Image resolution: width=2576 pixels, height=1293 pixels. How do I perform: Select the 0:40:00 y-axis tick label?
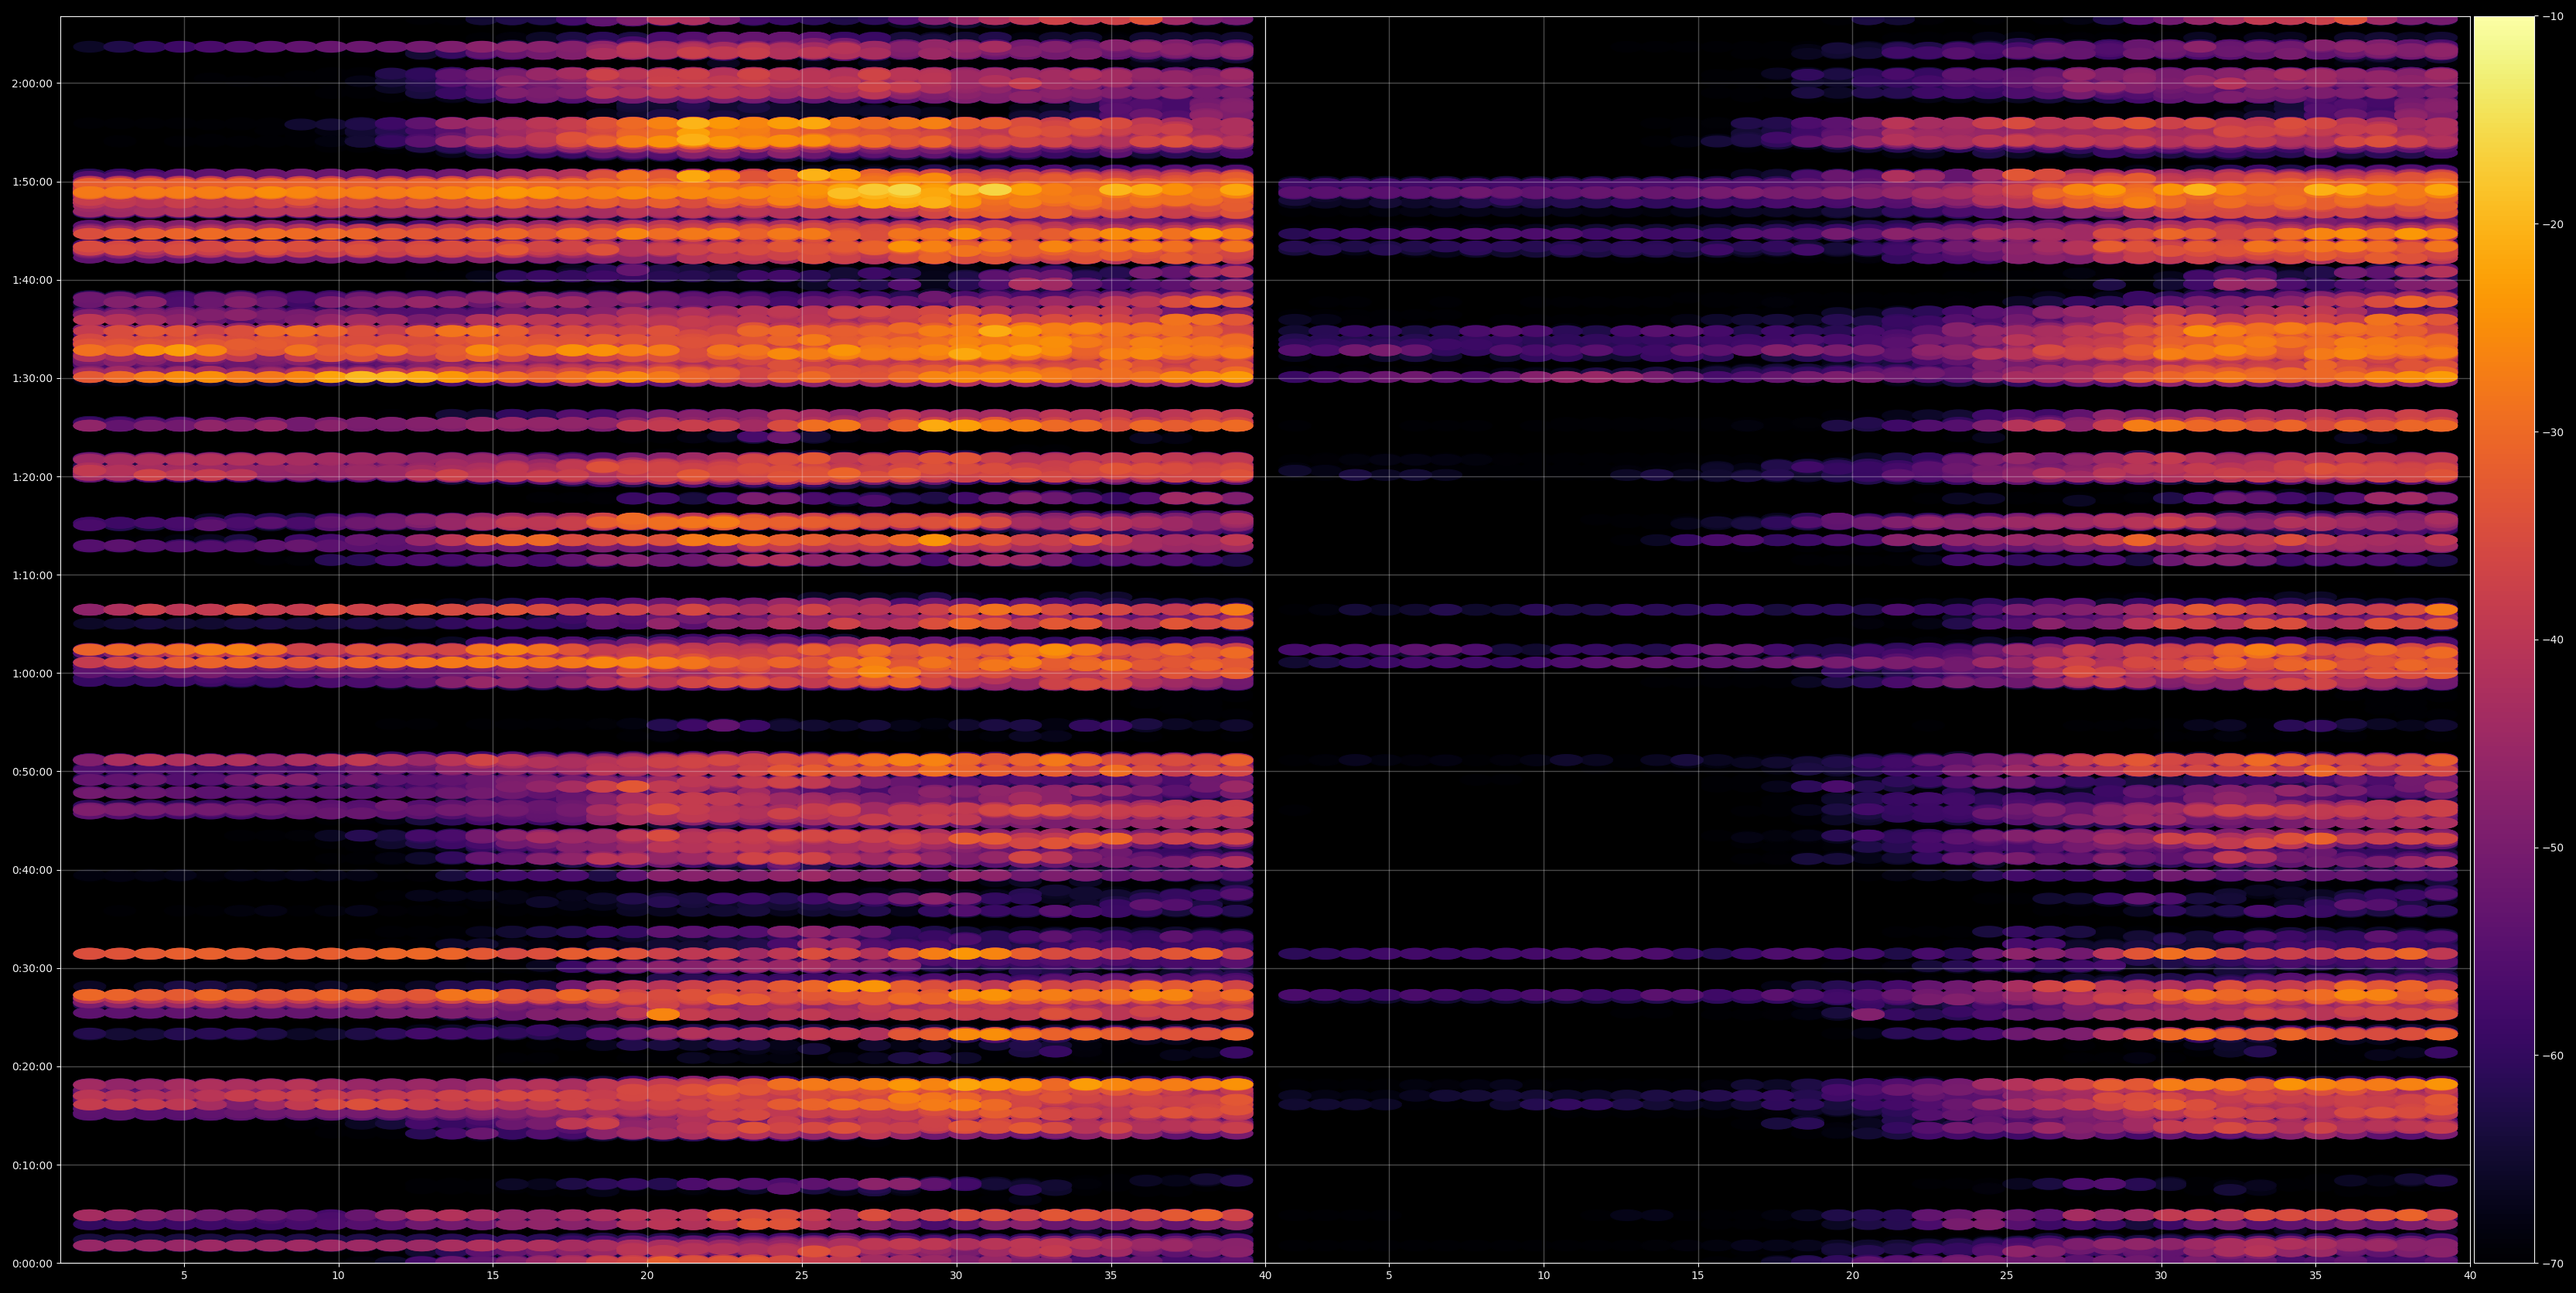[x=31, y=870]
